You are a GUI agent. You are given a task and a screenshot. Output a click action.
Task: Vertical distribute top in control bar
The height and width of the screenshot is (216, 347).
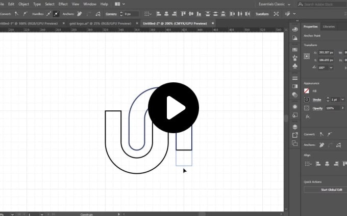pyautogui.click(x=208, y=14)
